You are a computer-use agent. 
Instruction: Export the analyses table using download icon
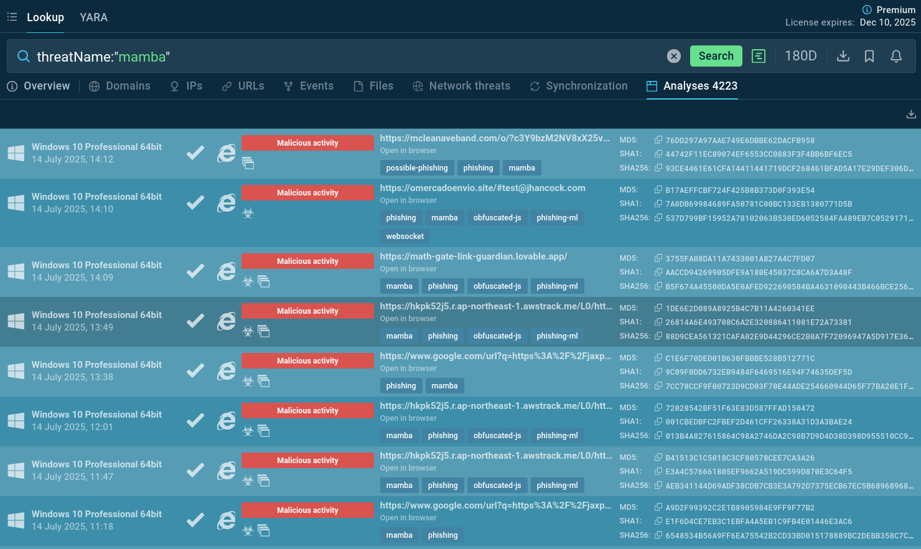[911, 114]
